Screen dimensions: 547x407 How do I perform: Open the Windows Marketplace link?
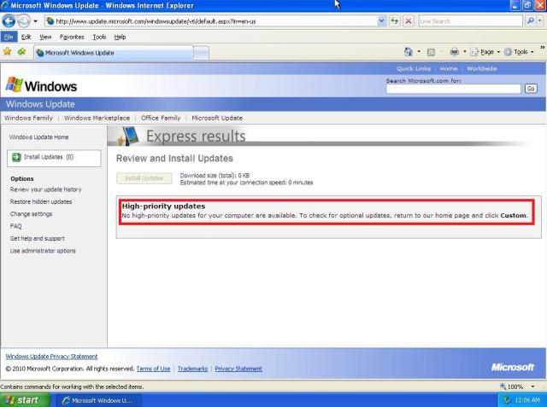tap(97, 118)
